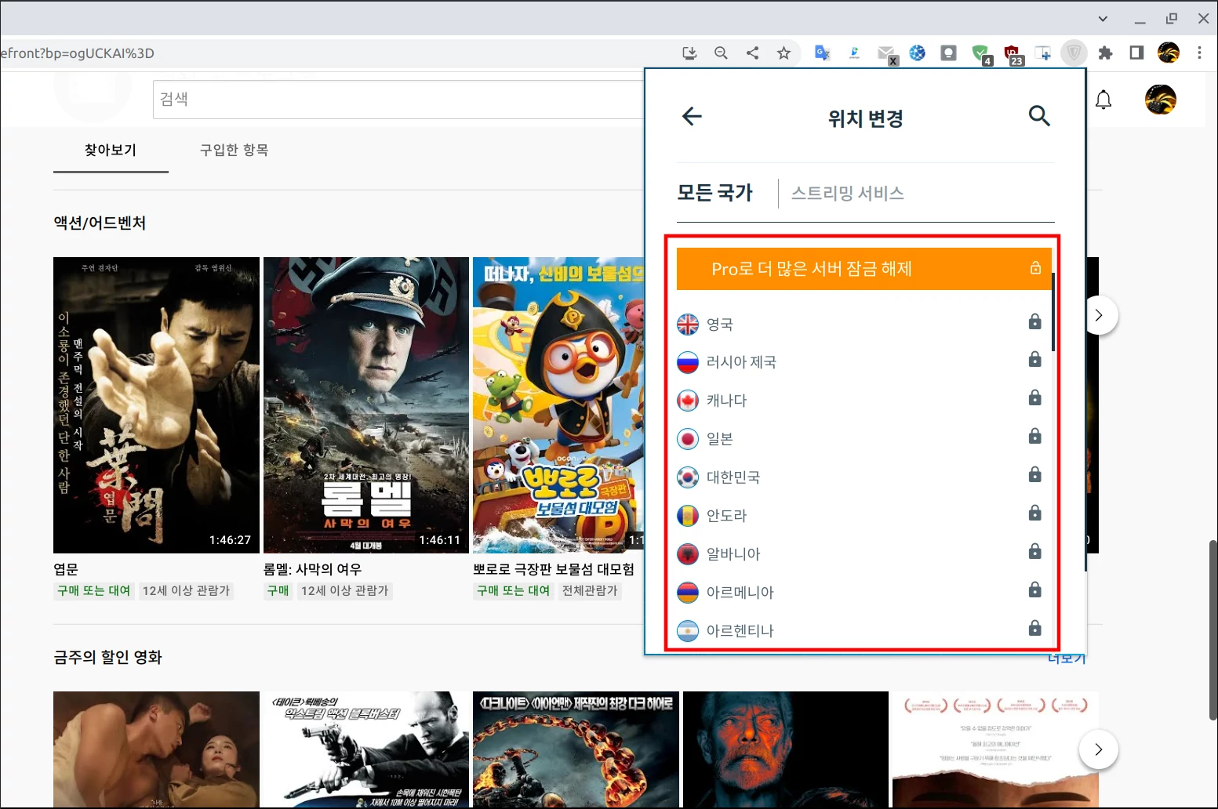Open the Google Translate extension in toolbar
This screenshot has height=809, width=1218.
click(822, 53)
